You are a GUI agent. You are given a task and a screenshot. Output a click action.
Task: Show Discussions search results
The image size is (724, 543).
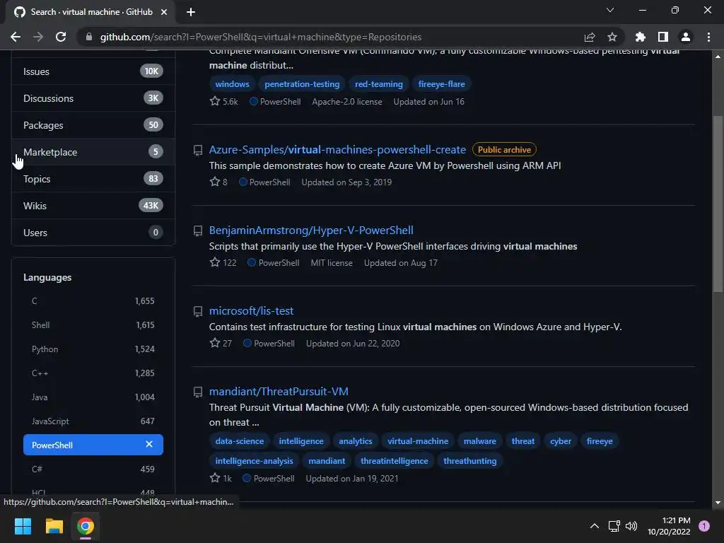tap(93, 98)
